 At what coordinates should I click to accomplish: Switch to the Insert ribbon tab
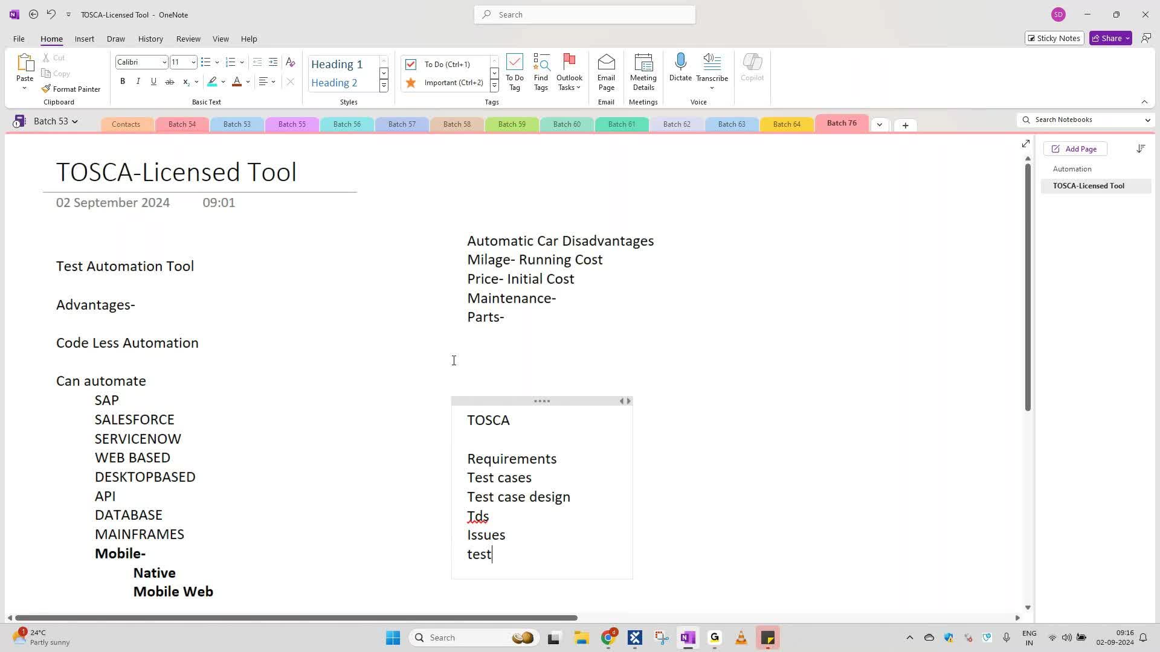point(84,39)
